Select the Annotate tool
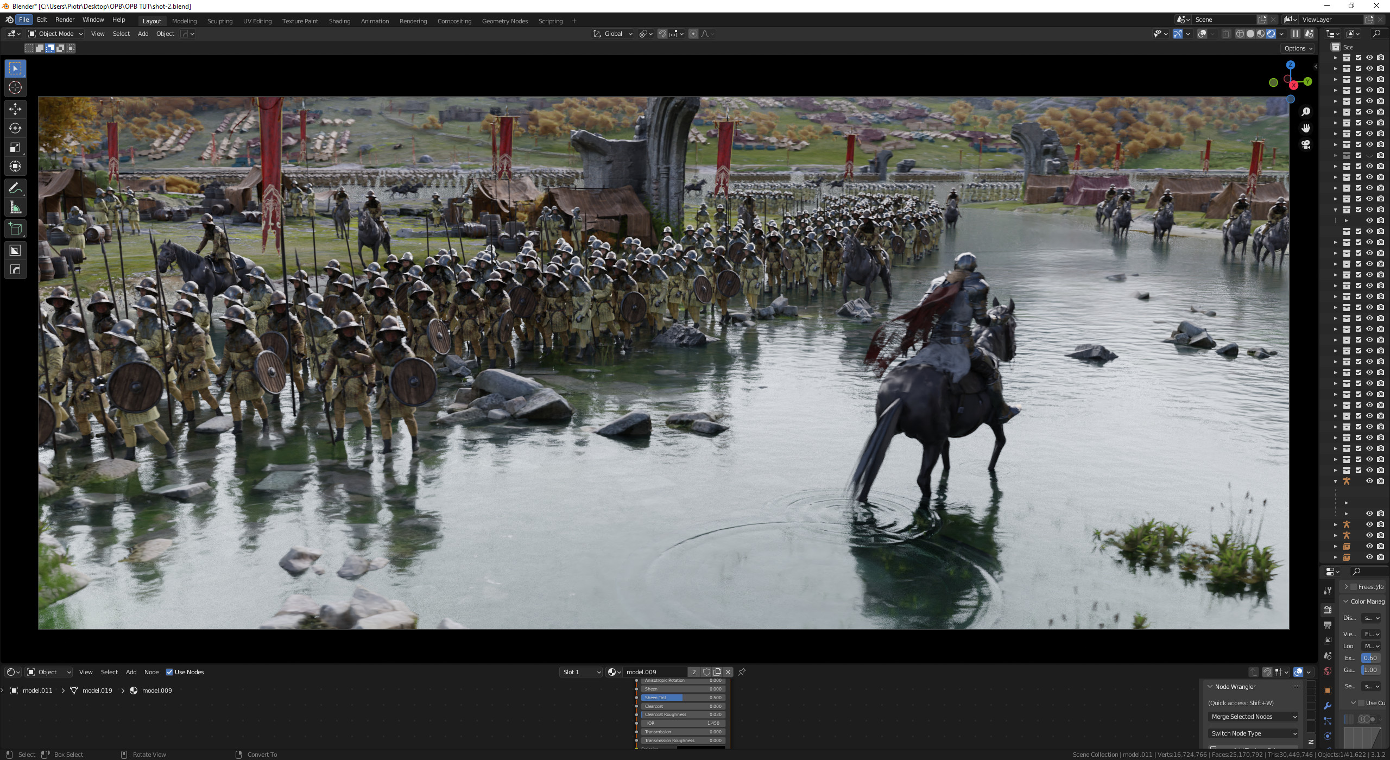 point(15,188)
